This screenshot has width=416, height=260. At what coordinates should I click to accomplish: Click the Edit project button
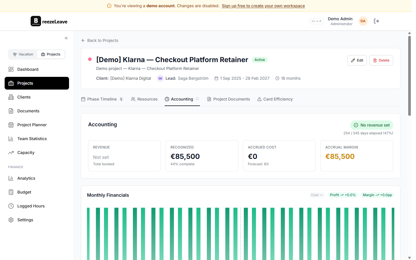[x=357, y=60]
